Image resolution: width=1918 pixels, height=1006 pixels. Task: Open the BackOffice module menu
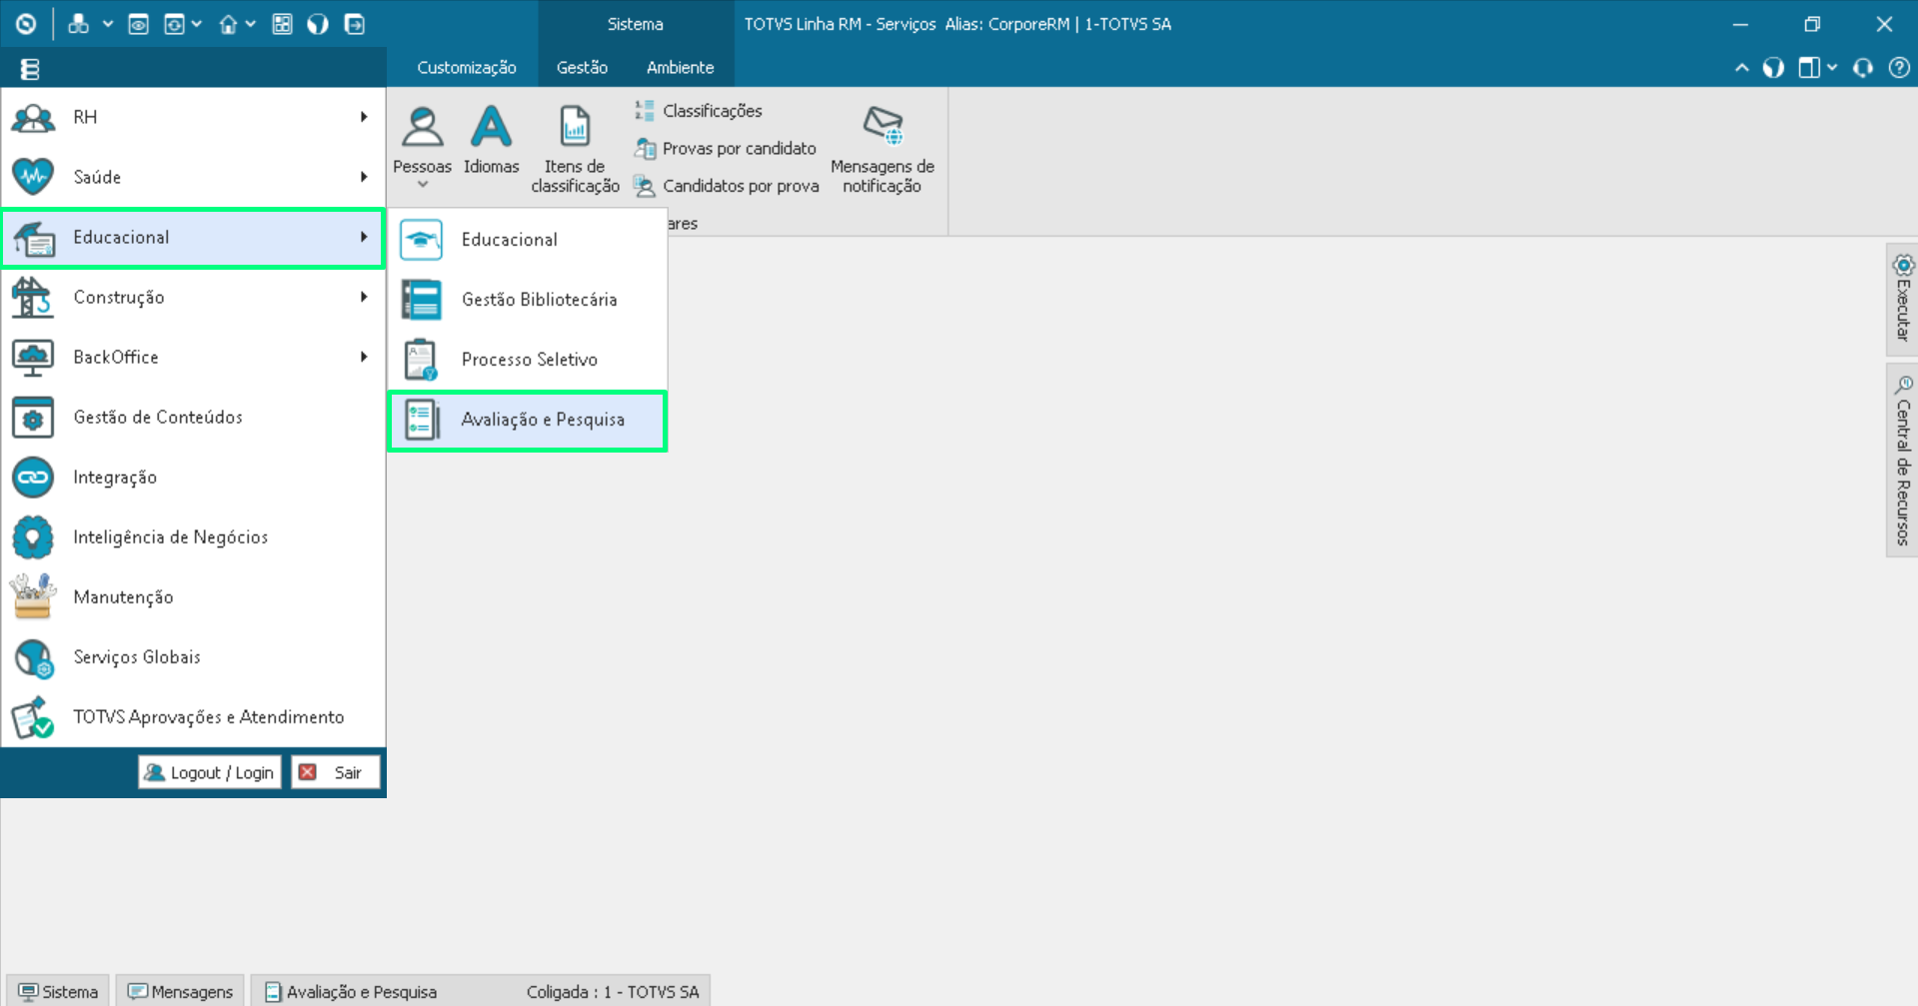193,357
